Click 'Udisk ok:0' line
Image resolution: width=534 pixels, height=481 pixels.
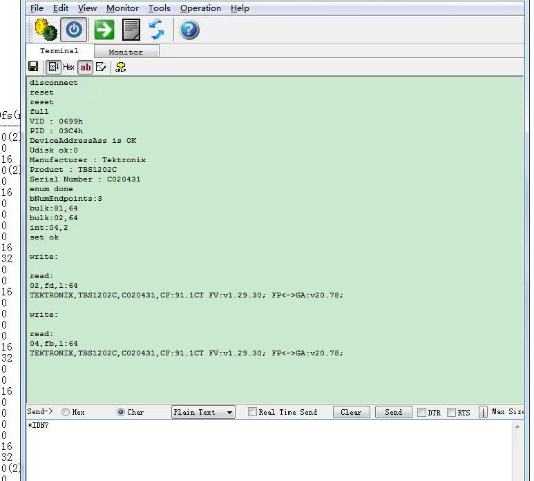[x=54, y=150]
